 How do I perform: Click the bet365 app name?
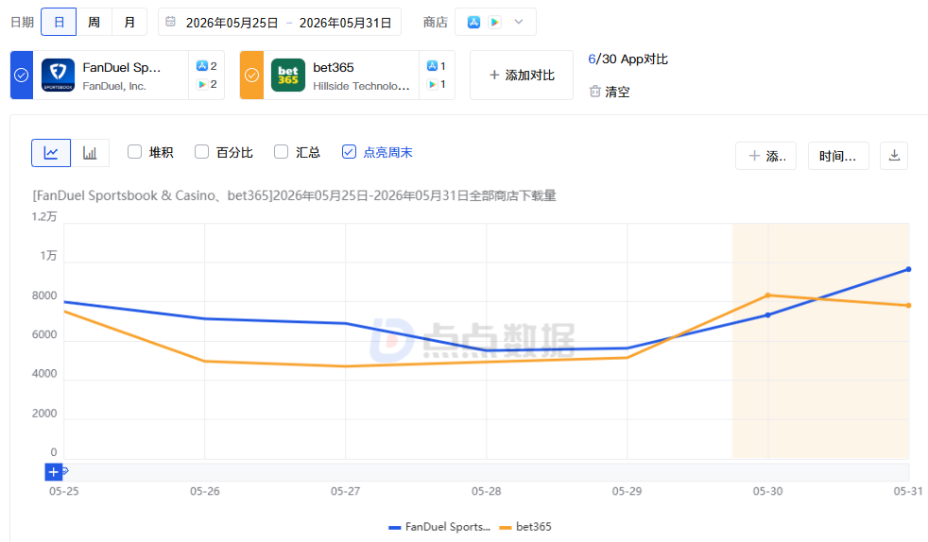334,67
